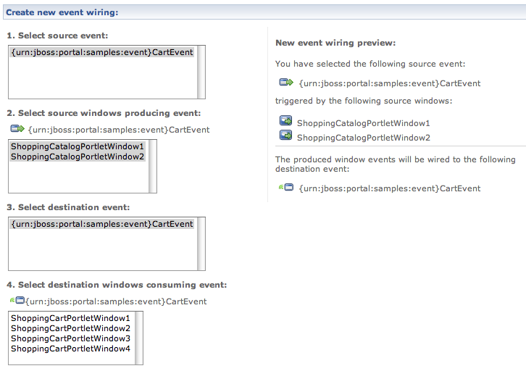Click destination event icon in preview panel

pyautogui.click(x=285, y=188)
